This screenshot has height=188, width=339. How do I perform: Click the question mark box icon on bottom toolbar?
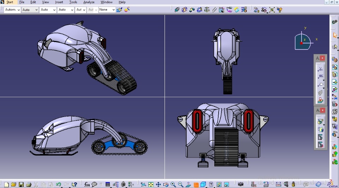coord(211,184)
